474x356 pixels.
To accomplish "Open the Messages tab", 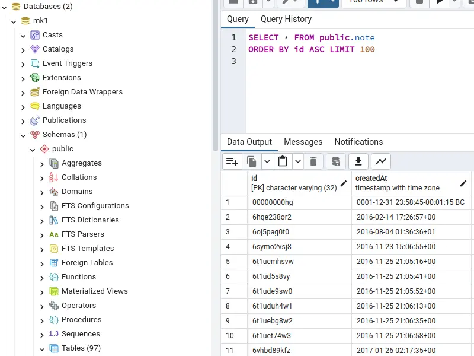I will click(303, 142).
